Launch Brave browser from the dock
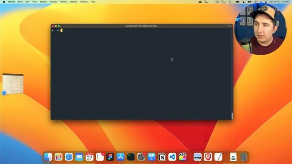 [x=208, y=157]
